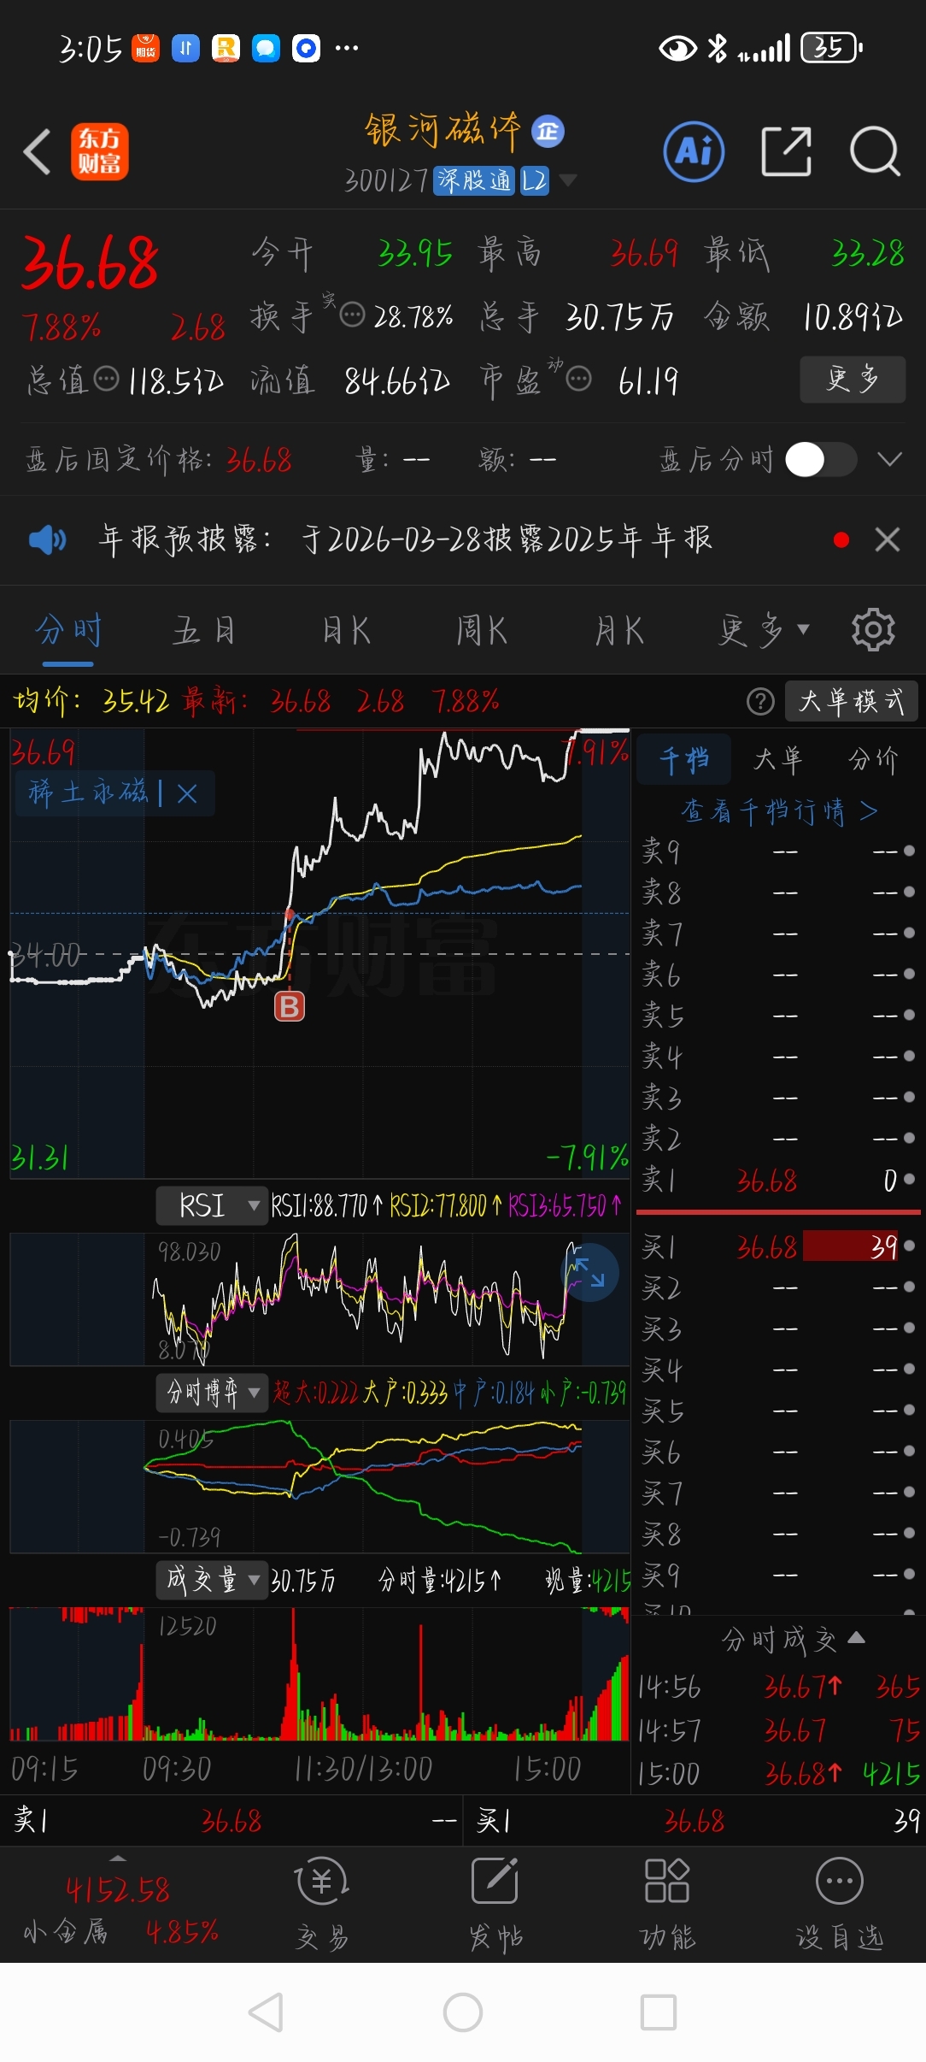The height and width of the screenshot is (2062, 926).
Task: Switch to the 分价 tab
Action: click(873, 759)
